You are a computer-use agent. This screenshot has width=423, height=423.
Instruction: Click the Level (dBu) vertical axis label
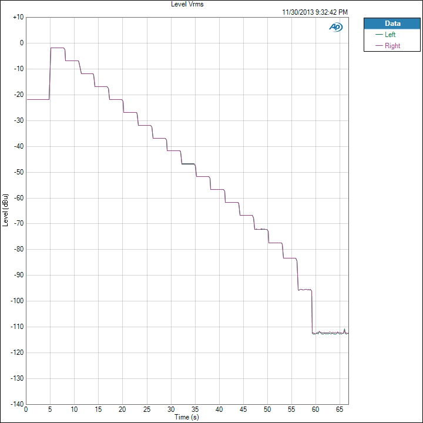click(x=5, y=210)
